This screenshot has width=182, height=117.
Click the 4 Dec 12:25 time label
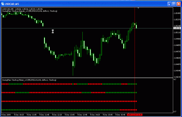tap(57, 115)
